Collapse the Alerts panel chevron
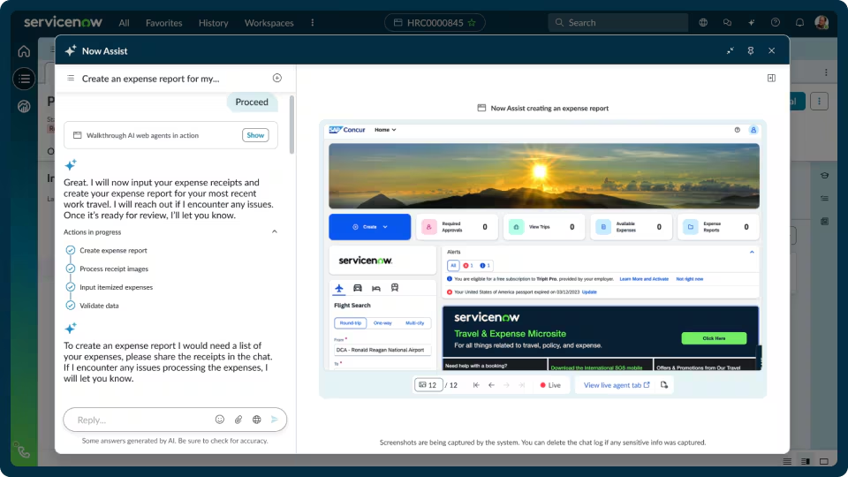 coord(752,252)
